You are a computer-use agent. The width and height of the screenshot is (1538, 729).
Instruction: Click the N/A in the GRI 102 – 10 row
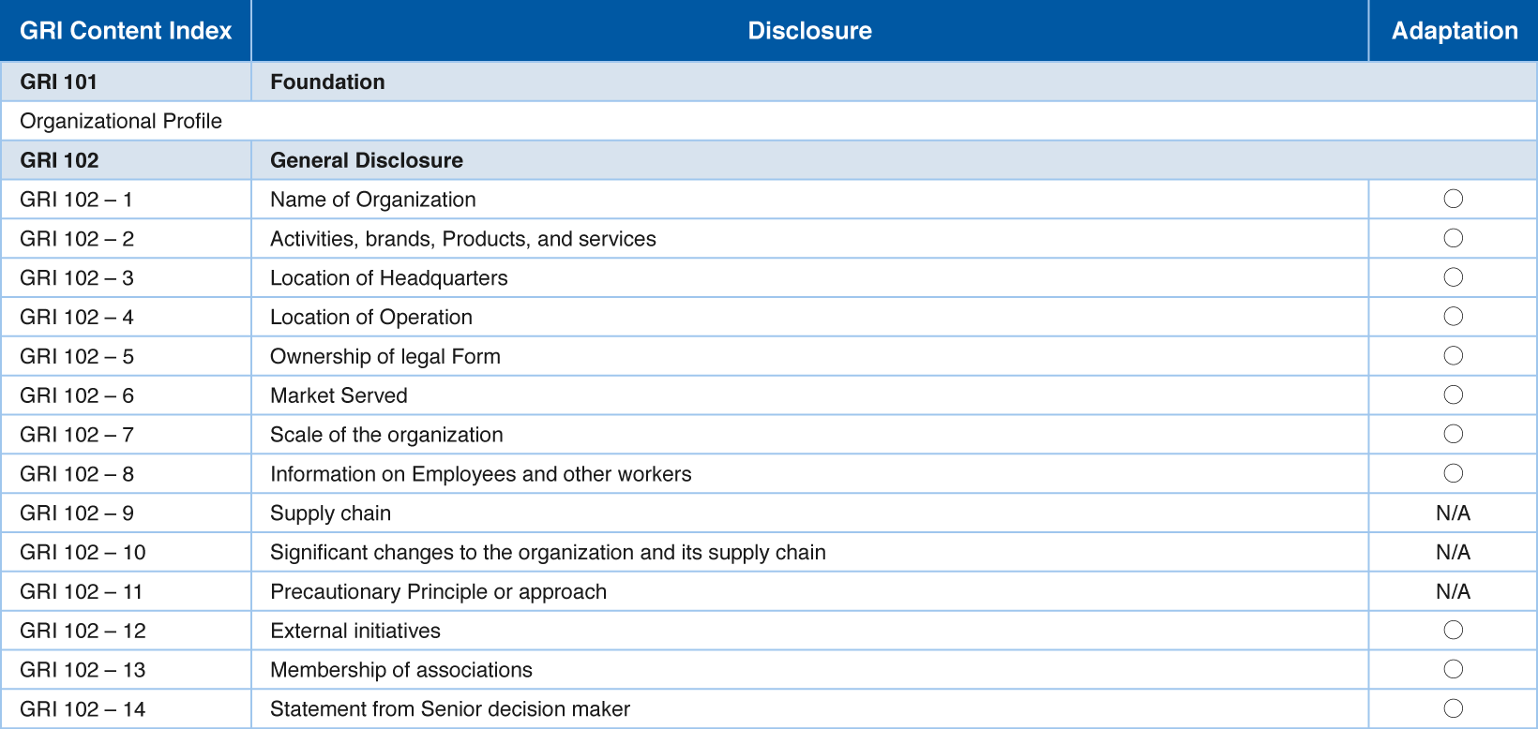coord(1454,553)
